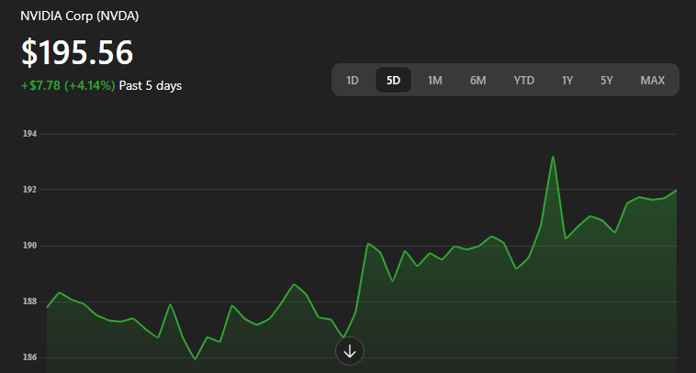This screenshot has width=696, height=373.
Task: Switch chart to 6M range
Action: (478, 80)
